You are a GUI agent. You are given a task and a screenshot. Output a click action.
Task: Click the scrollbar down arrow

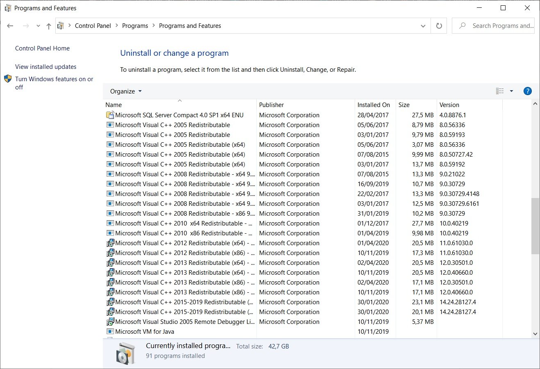535,334
